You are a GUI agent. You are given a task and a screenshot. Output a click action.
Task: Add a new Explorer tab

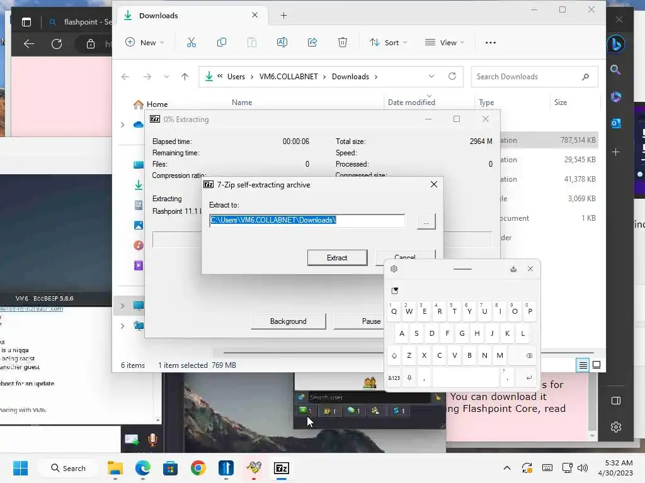tap(283, 16)
